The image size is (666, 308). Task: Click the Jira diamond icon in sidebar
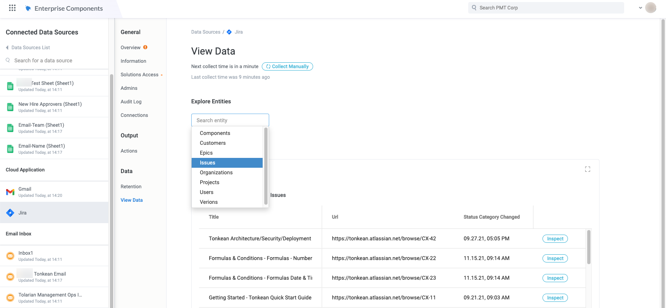pos(10,213)
